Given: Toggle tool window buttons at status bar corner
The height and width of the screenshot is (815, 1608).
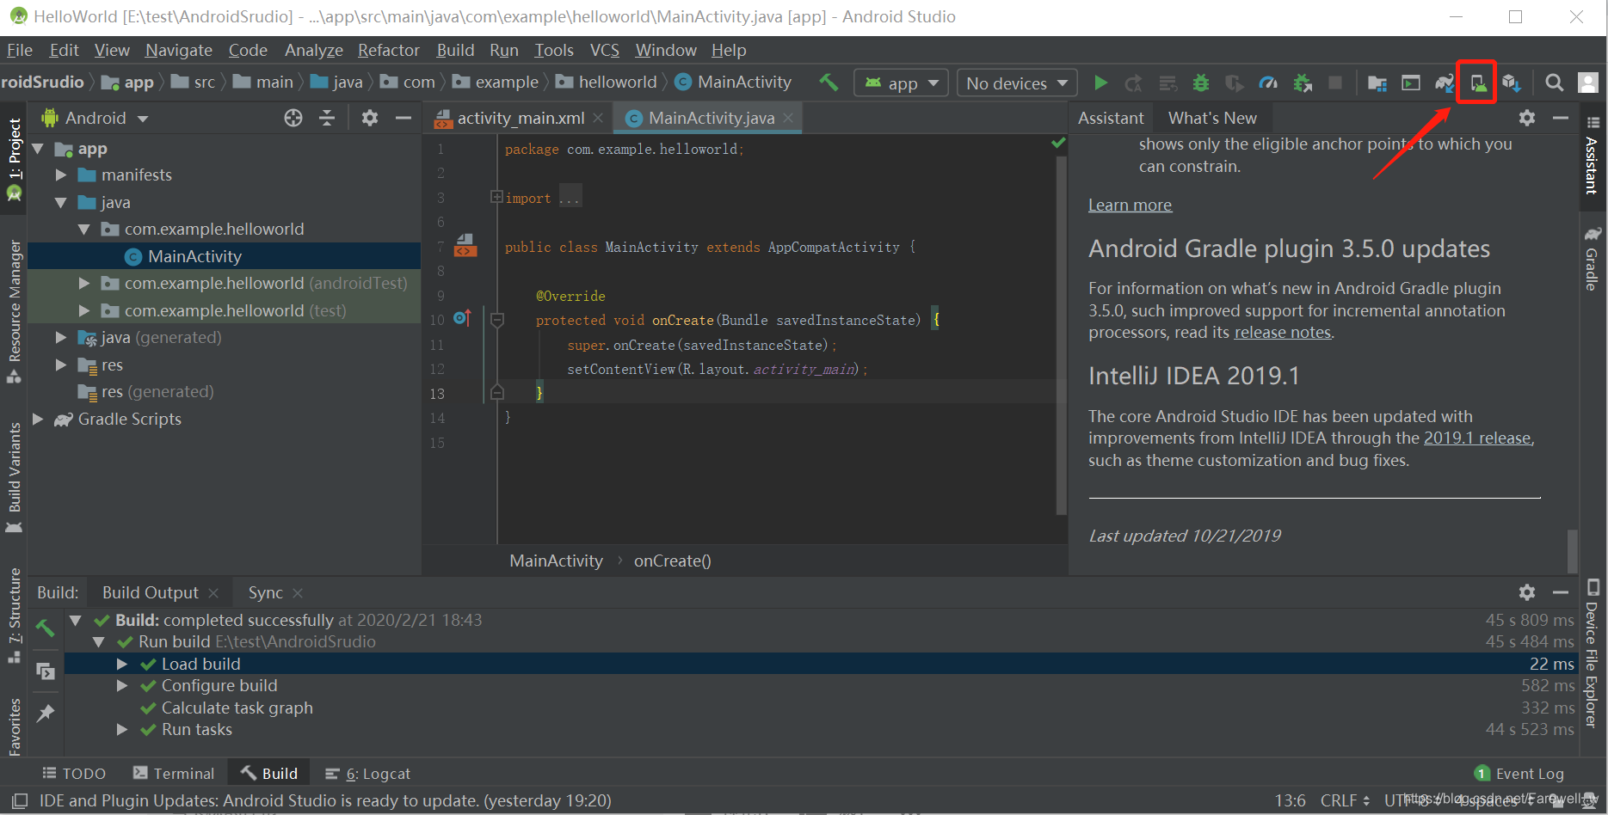Looking at the screenshot, I should [x=20, y=801].
